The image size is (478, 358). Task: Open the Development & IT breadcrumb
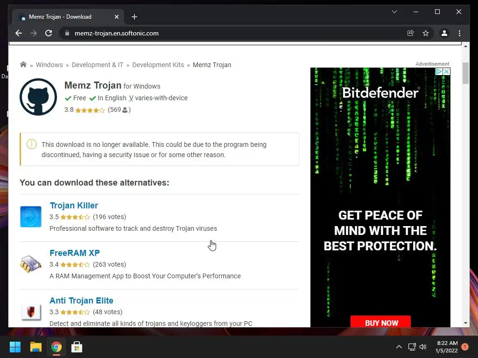point(97,65)
